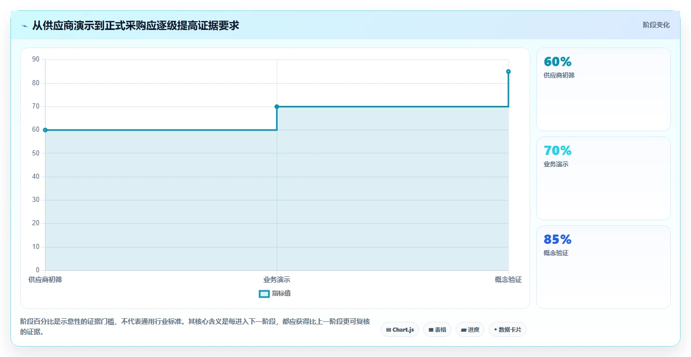Image resolution: width=691 pixels, height=357 pixels.
Task: Click the Chart.js tag button
Action: (x=399, y=330)
